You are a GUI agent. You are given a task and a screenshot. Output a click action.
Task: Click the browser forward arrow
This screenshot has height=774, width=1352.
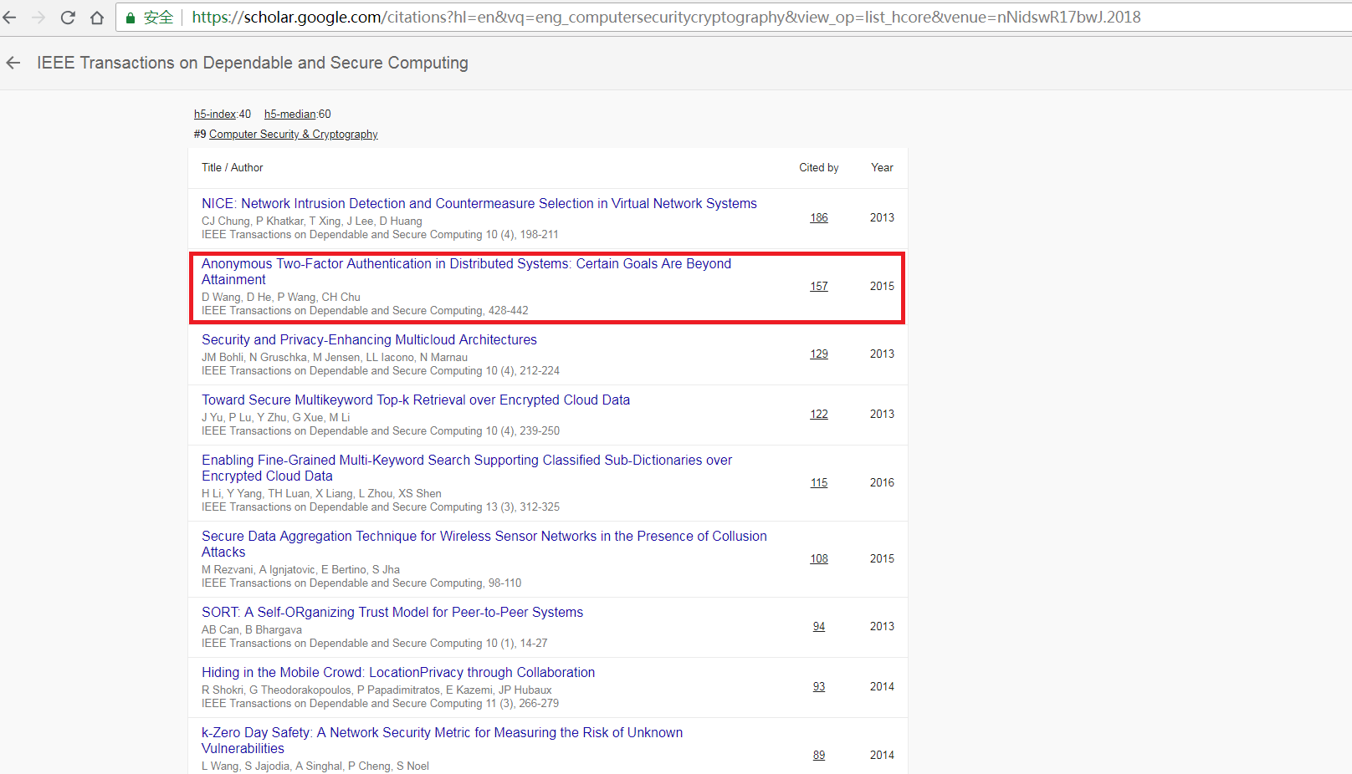click(x=38, y=18)
